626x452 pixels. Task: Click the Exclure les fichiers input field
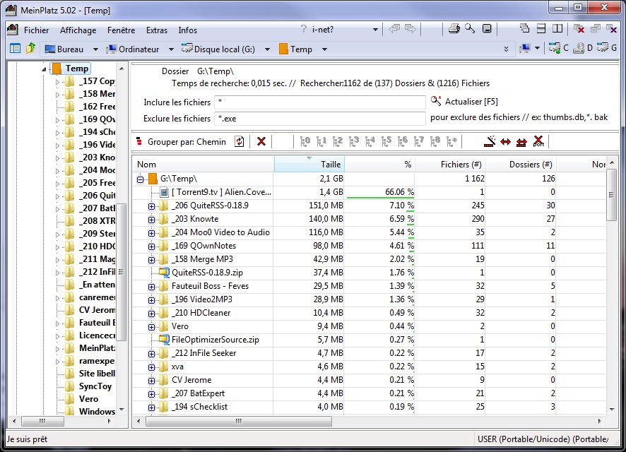[x=320, y=119]
